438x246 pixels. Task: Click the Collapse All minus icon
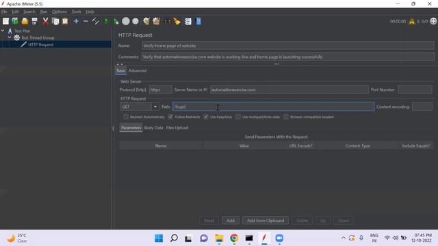click(x=86, y=21)
